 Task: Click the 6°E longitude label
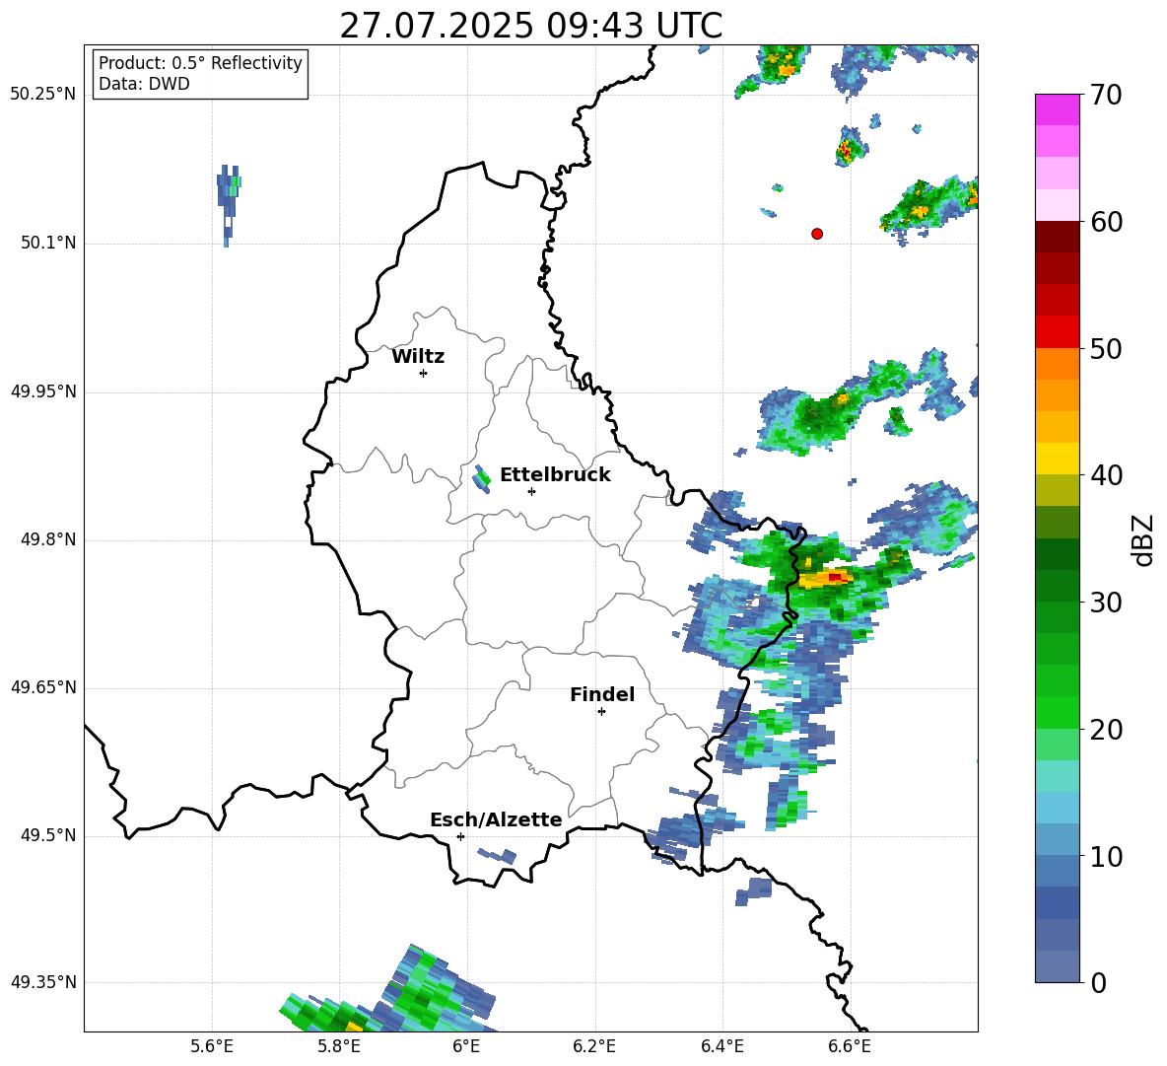point(466,1046)
